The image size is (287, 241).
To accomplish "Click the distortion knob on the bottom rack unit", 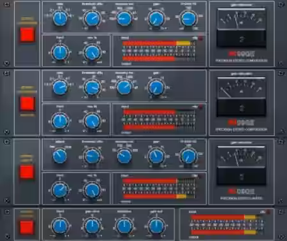I will tap(124, 226).
